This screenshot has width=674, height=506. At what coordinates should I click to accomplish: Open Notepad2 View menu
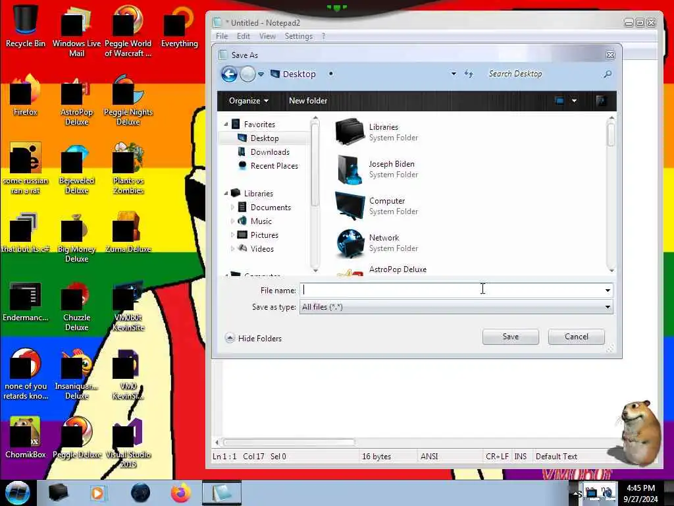[267, 36]
